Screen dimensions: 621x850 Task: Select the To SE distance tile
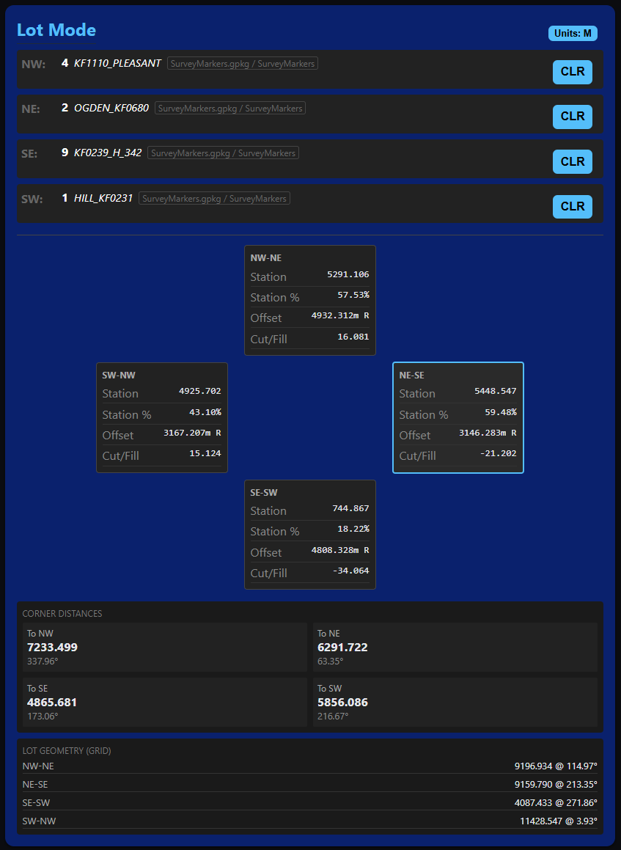(x=164, y=702)
